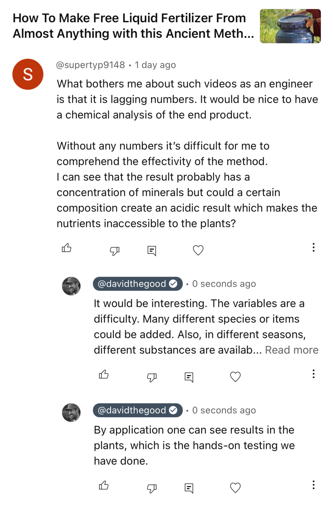Like the "By application" reply
Viewport: 333px width, 506px height.
coord(104,485)
